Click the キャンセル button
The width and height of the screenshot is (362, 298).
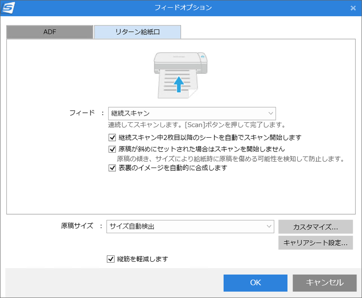tap(324, 283)
